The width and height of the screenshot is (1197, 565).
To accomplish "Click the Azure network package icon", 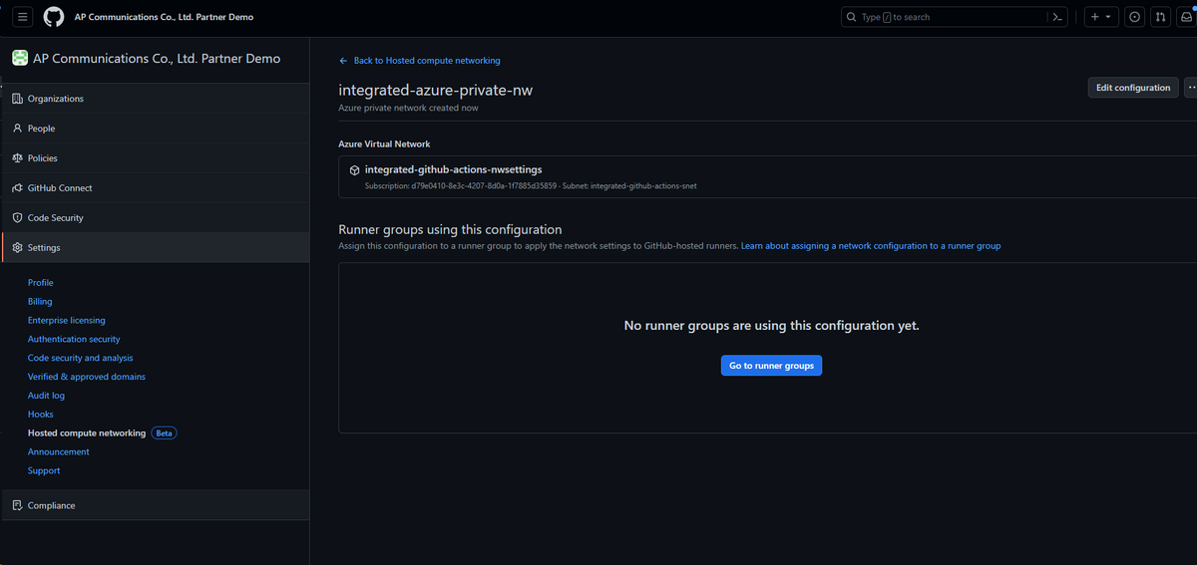I will click(x=354, y=170).
